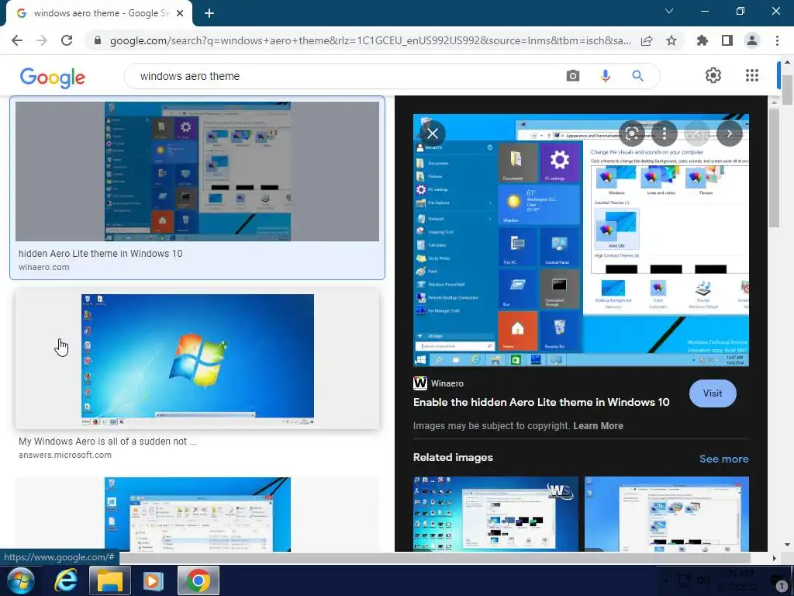Open the Windows 7 desktop result thumbnail
This screenshot has height=596, width=794.
pos(197,359)
